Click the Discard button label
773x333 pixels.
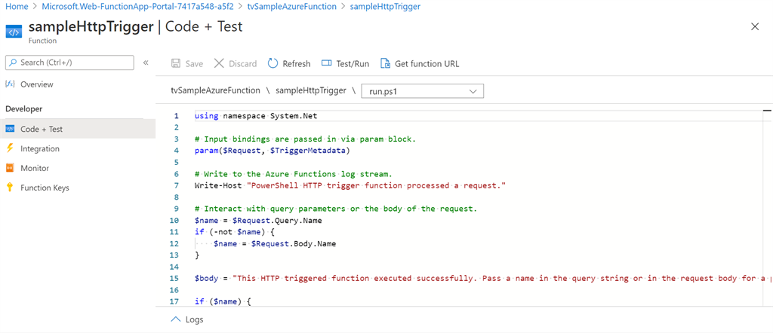(x=242, y=64)
